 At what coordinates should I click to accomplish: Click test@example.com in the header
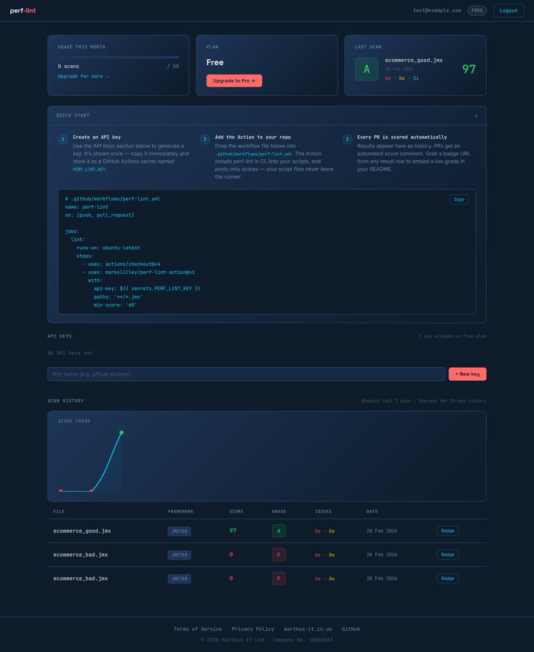[x=437, y=10]
